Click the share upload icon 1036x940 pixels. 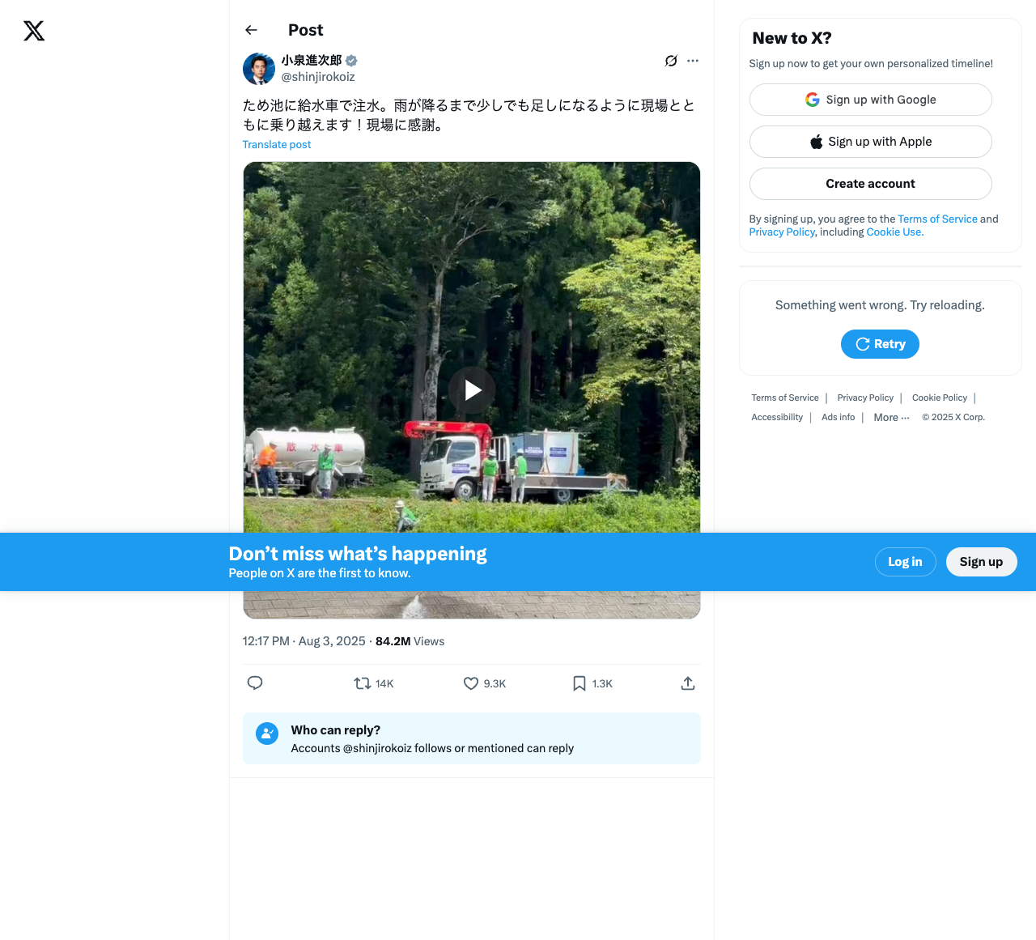coord(688,683)
